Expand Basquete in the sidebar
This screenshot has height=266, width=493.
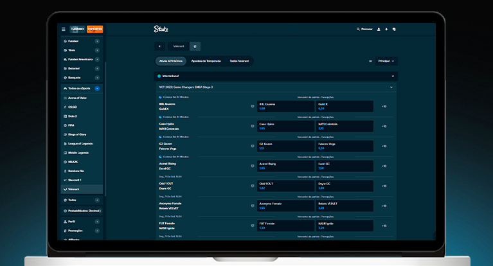point(97,78)
